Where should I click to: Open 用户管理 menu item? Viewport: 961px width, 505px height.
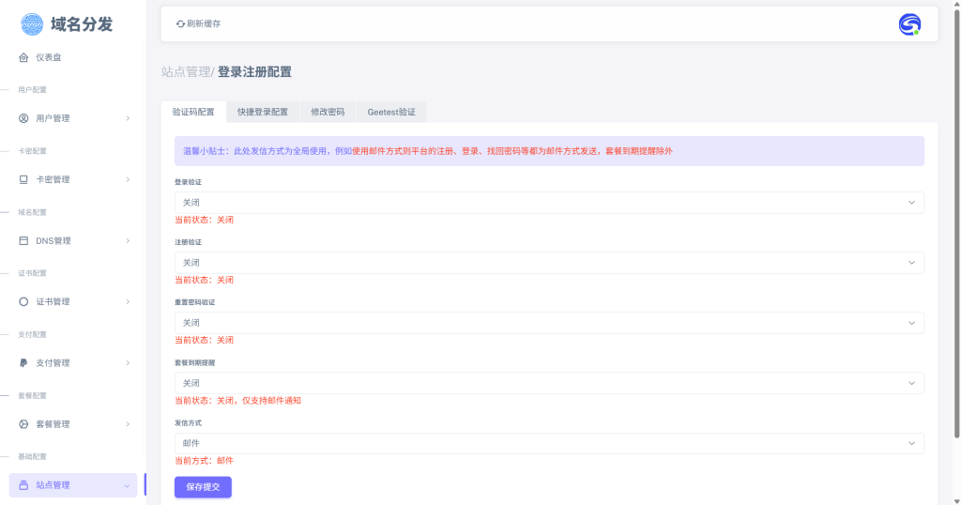point(73,118)
